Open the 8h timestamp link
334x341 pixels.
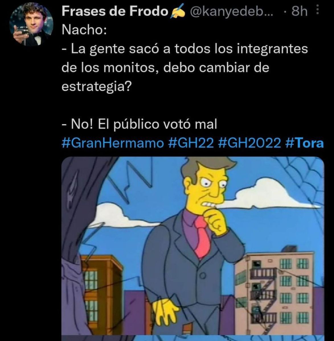(x=300, y=11)
